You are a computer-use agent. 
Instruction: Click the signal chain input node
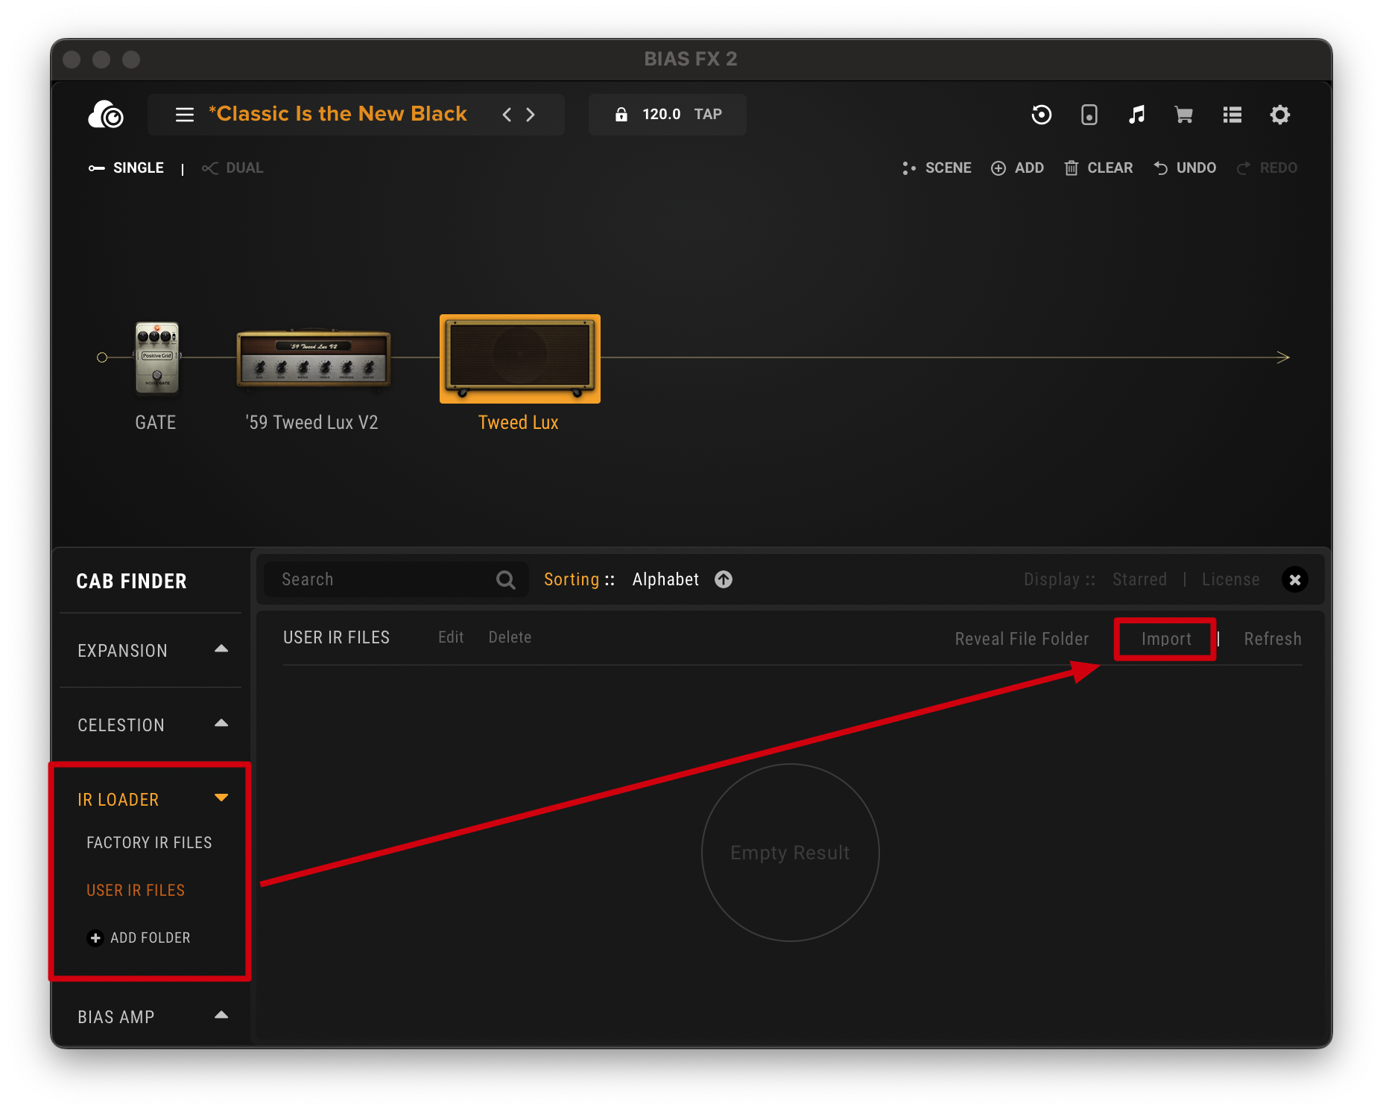(102, 357)
